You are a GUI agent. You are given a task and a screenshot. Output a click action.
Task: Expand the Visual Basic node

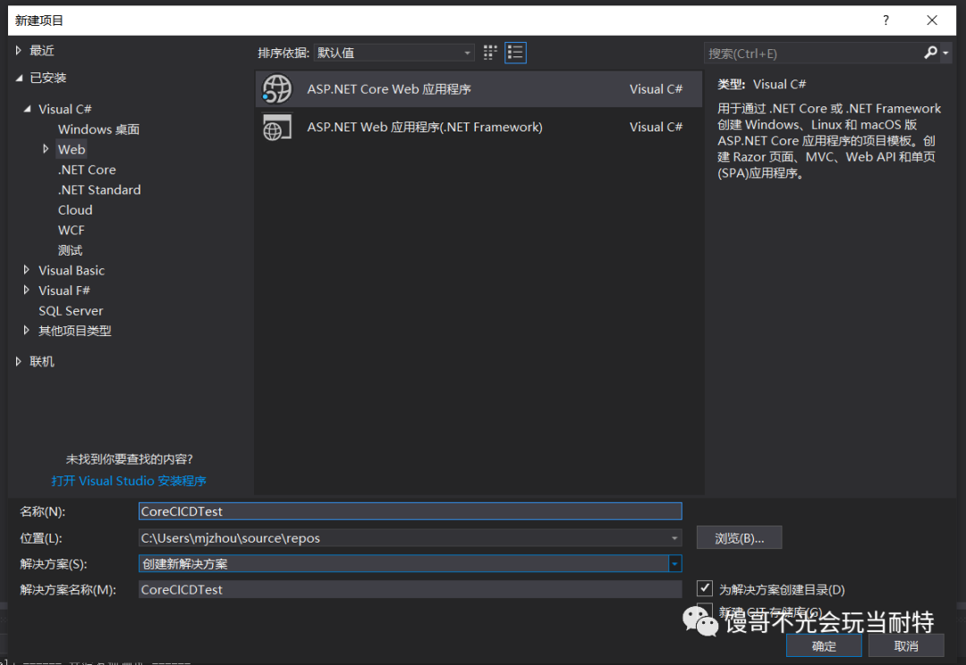tap(26, 270)
